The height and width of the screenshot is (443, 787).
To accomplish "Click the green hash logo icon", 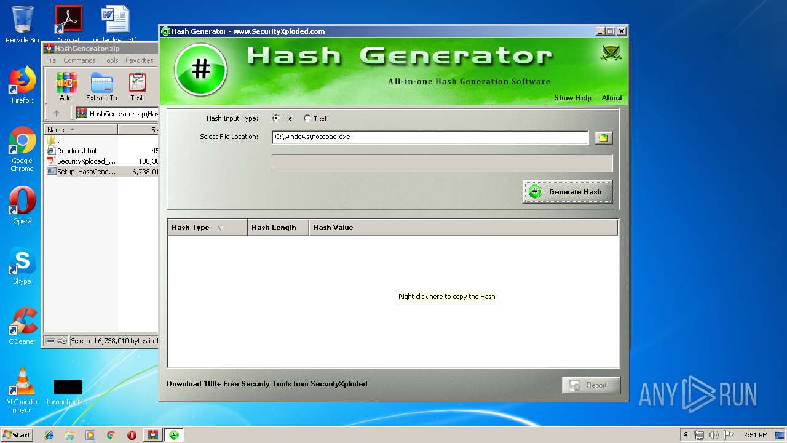I will coord(201,70).
